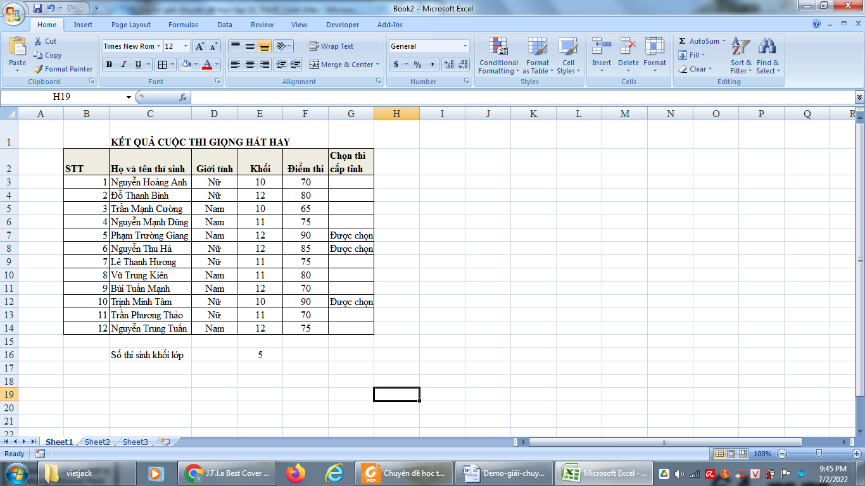This screenshot has width=865, height=486.
Task: Align text to top of cell
Action: coord(235,46)
